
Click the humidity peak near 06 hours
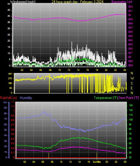(44, 112)
